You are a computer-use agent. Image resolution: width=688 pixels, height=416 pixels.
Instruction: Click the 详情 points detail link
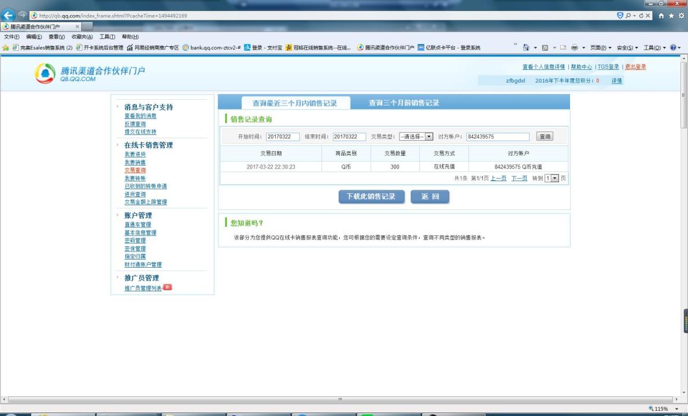tap(616, 81)
